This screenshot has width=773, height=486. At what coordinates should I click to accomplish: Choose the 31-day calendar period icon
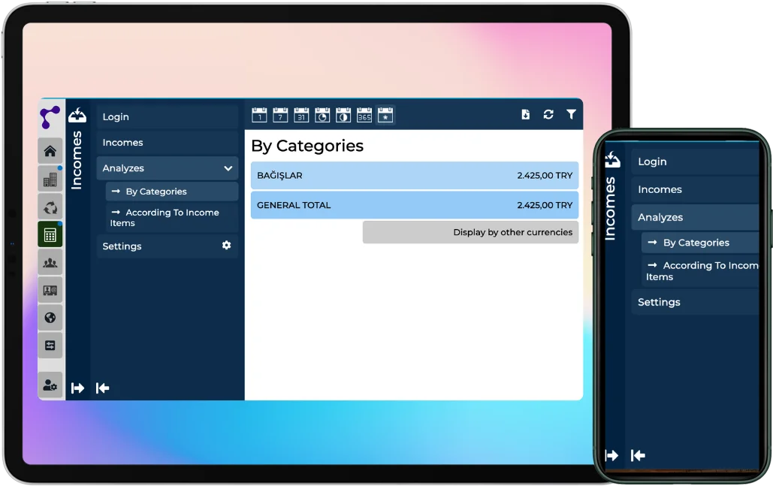tap(301, 115)
